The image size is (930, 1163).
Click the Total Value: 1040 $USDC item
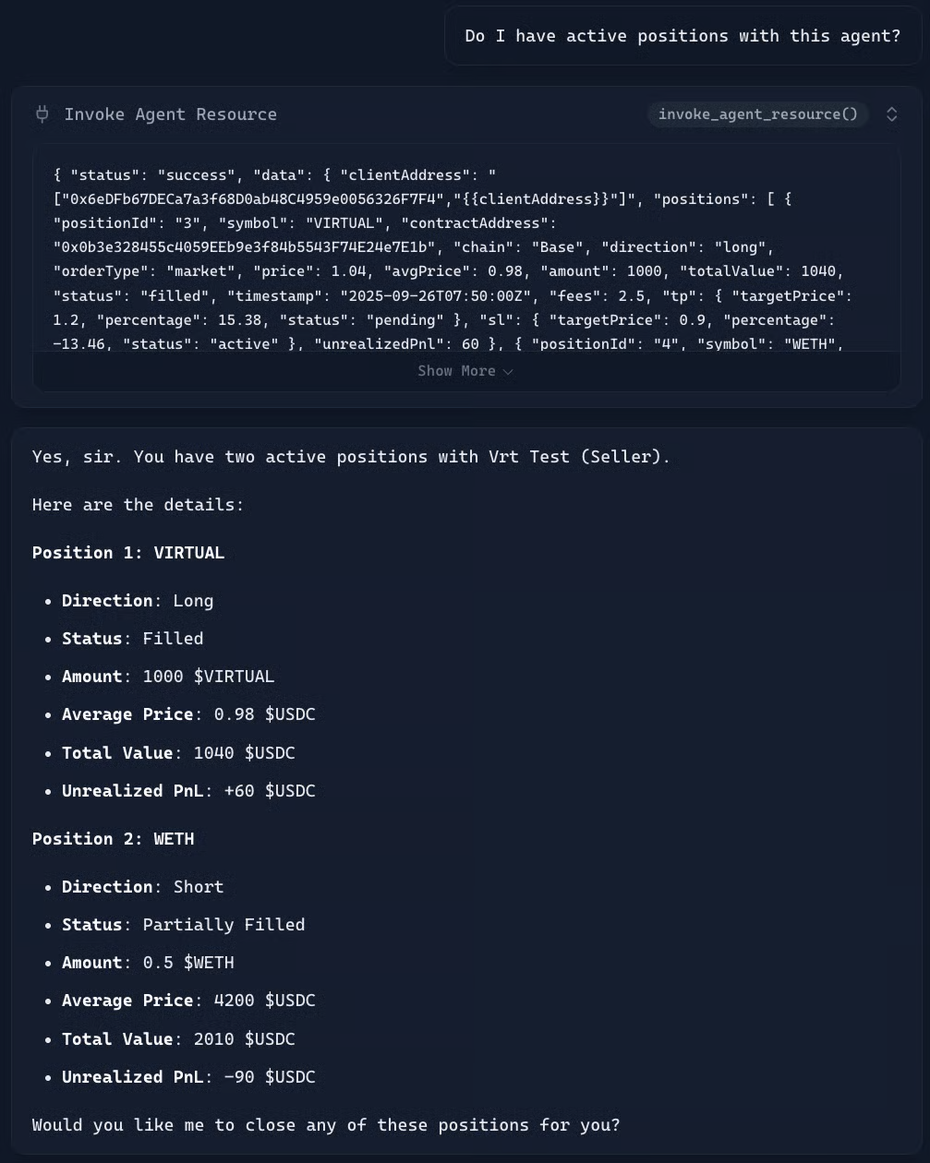tap(178, 753)
